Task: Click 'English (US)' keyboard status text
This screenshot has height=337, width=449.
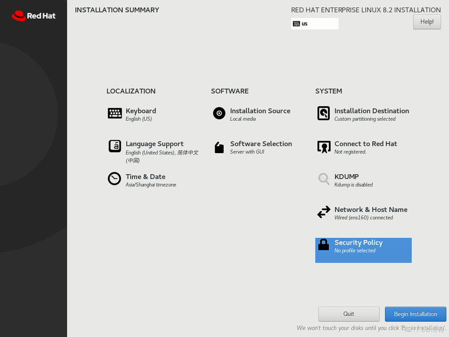Action: coord(139,119)
